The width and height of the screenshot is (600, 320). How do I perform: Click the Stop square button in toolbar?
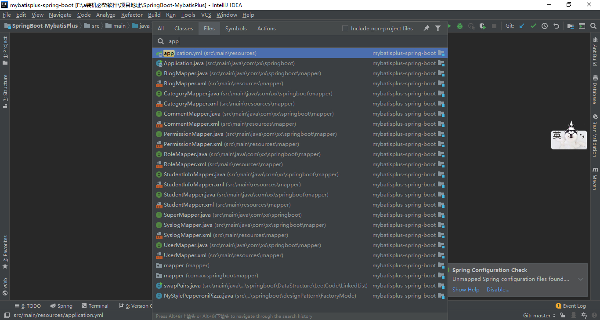[494, 26]
